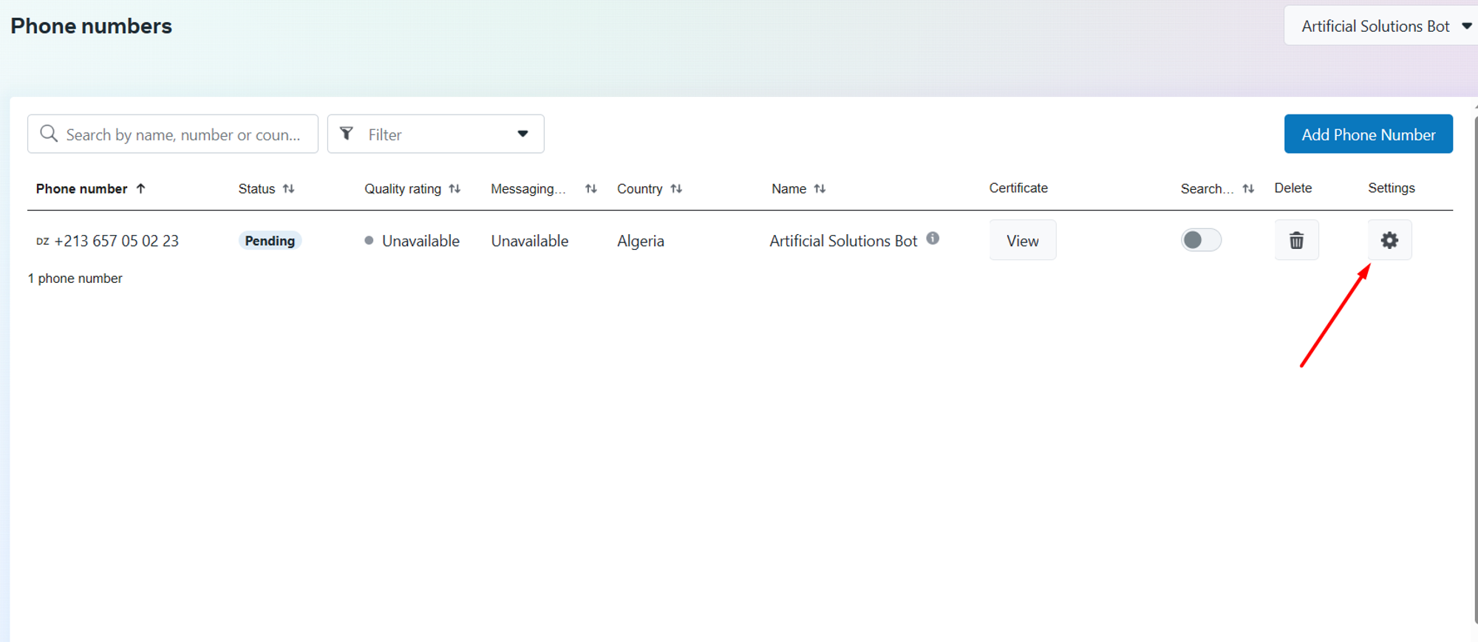Expand the Filter dropdown arrow
This screenshot has height=642, width=1478.
tap(522, 134)
